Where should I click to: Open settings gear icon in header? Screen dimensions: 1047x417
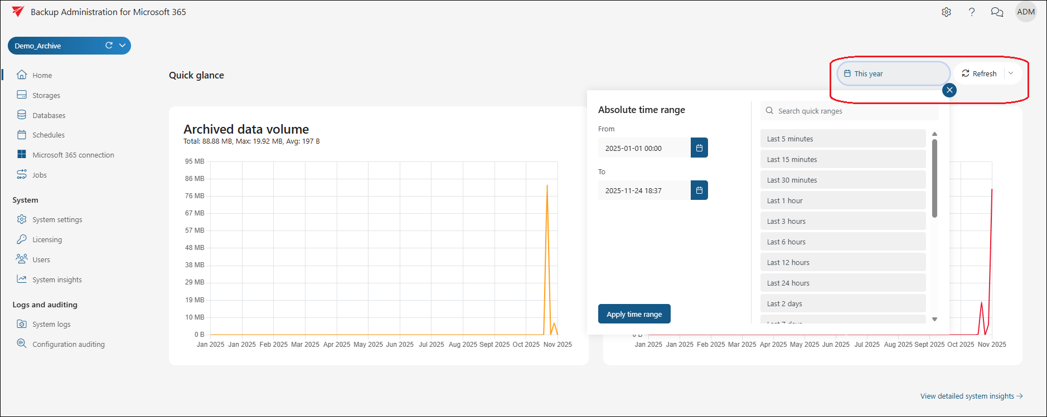tap(946, 12)
